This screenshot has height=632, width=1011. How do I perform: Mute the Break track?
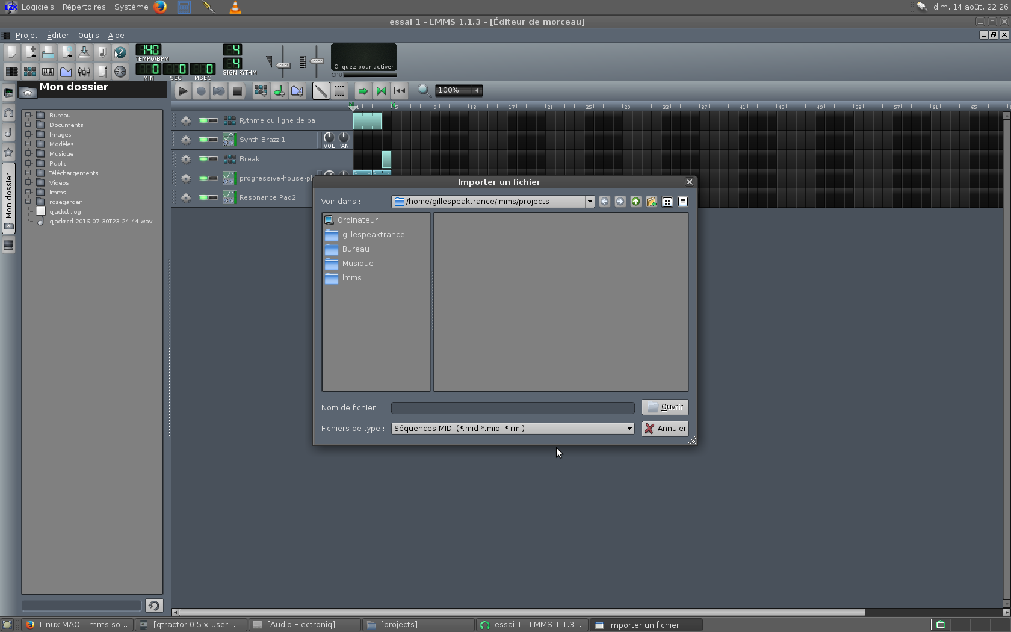[203, 159]
